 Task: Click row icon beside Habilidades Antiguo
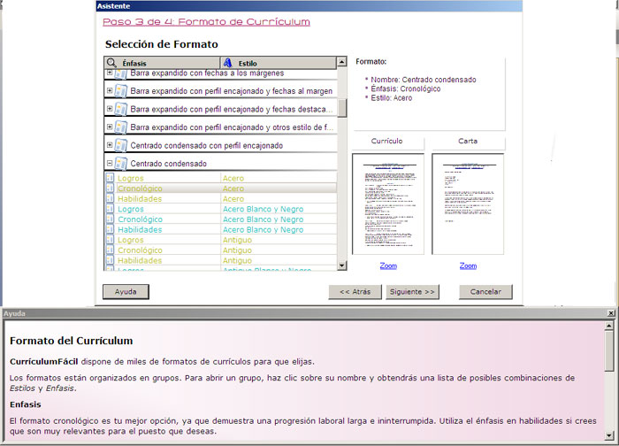pyautogui.click(x=110, y=260)
